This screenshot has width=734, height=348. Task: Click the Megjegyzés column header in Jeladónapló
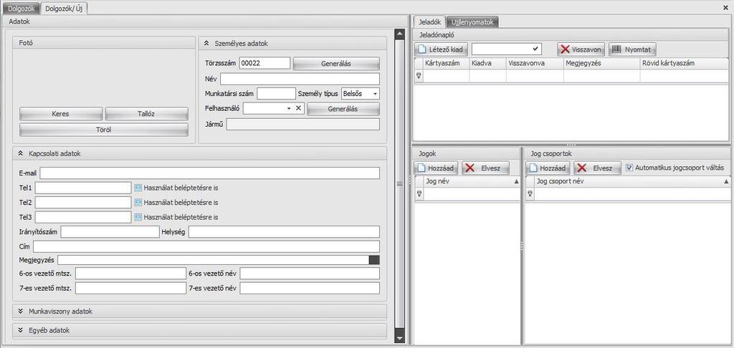(x=601, y=63)
